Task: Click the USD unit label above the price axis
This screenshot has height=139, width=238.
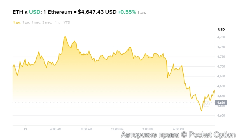Action: click(x=221, y=29)
